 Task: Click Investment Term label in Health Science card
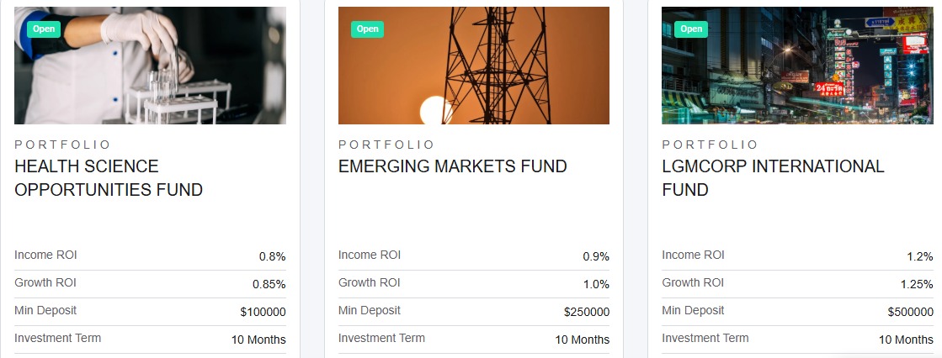pyautogui.click(x=57, y=338)
